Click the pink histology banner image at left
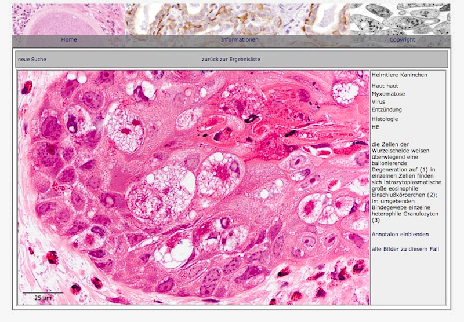The image size is (464, 322). pos(68,19)
